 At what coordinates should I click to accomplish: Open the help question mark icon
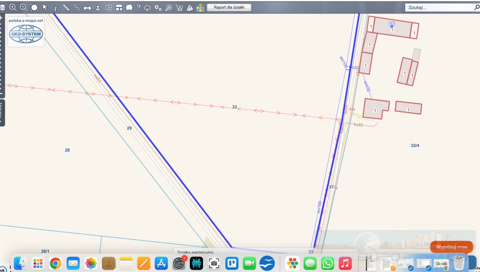[x=138, y=7]
